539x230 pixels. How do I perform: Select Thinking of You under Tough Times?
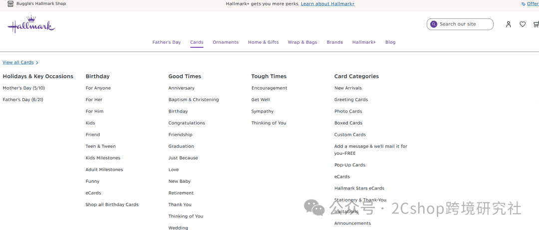tap(269, 123)
